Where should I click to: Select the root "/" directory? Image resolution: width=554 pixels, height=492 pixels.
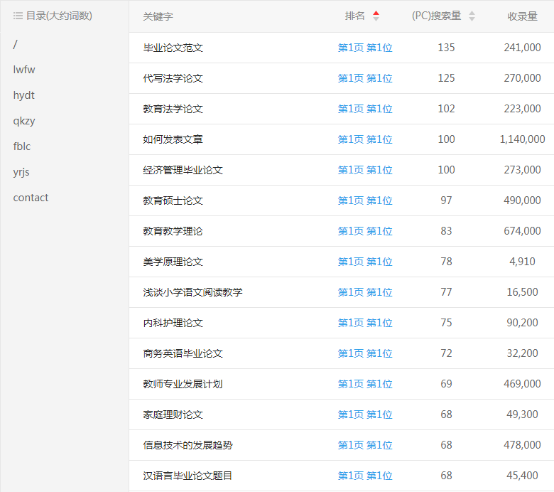pyautogui.click(x=16, y=44)
